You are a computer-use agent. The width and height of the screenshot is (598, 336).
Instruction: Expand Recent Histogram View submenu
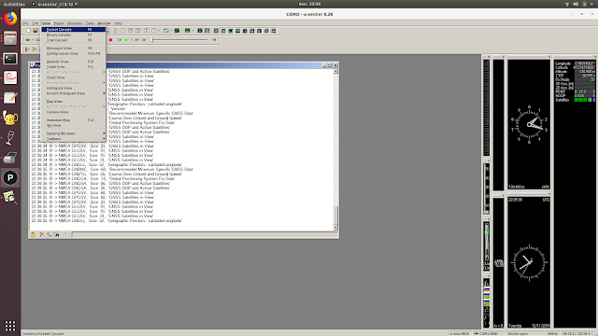[x=73, y=93]
